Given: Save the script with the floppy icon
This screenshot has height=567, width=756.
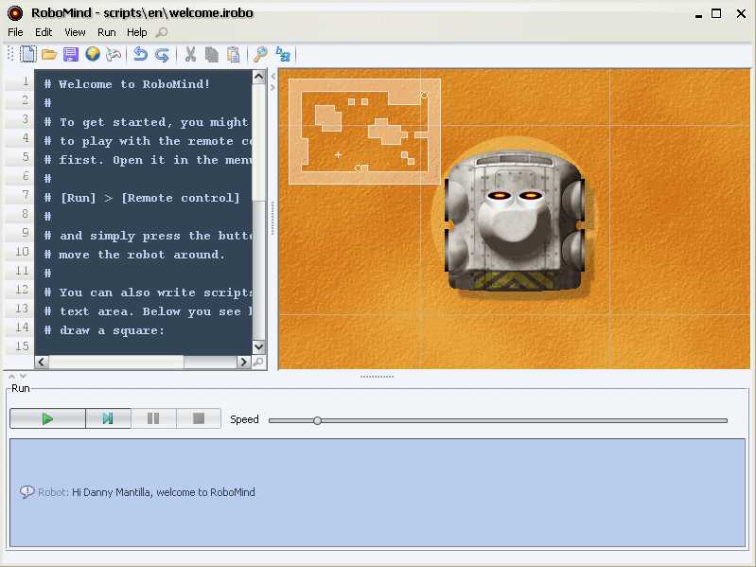Looking at the screenshot, I should click(x=71, y=55).
